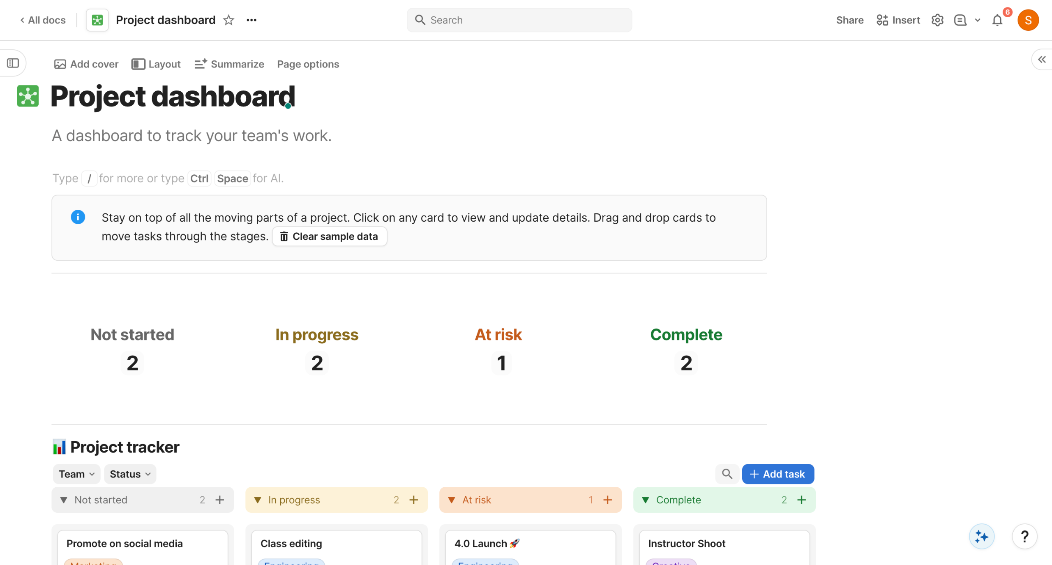Open the three-dot more options menu
This screenshot has height=565, width=1052.
point(251,20)
